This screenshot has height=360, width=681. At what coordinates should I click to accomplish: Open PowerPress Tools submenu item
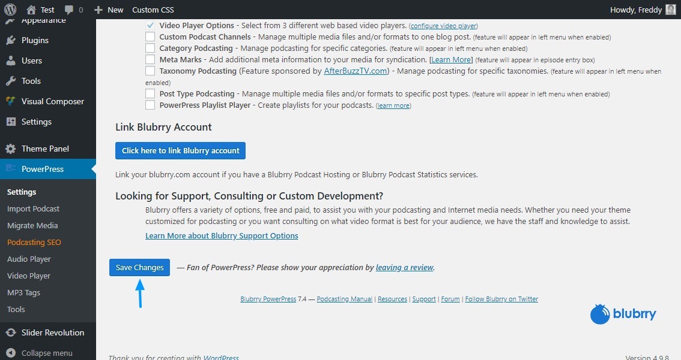point(16,309)
